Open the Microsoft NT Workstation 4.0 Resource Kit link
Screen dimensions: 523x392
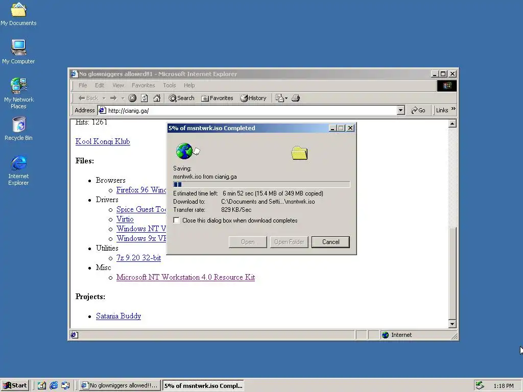(x=185, y=277)
